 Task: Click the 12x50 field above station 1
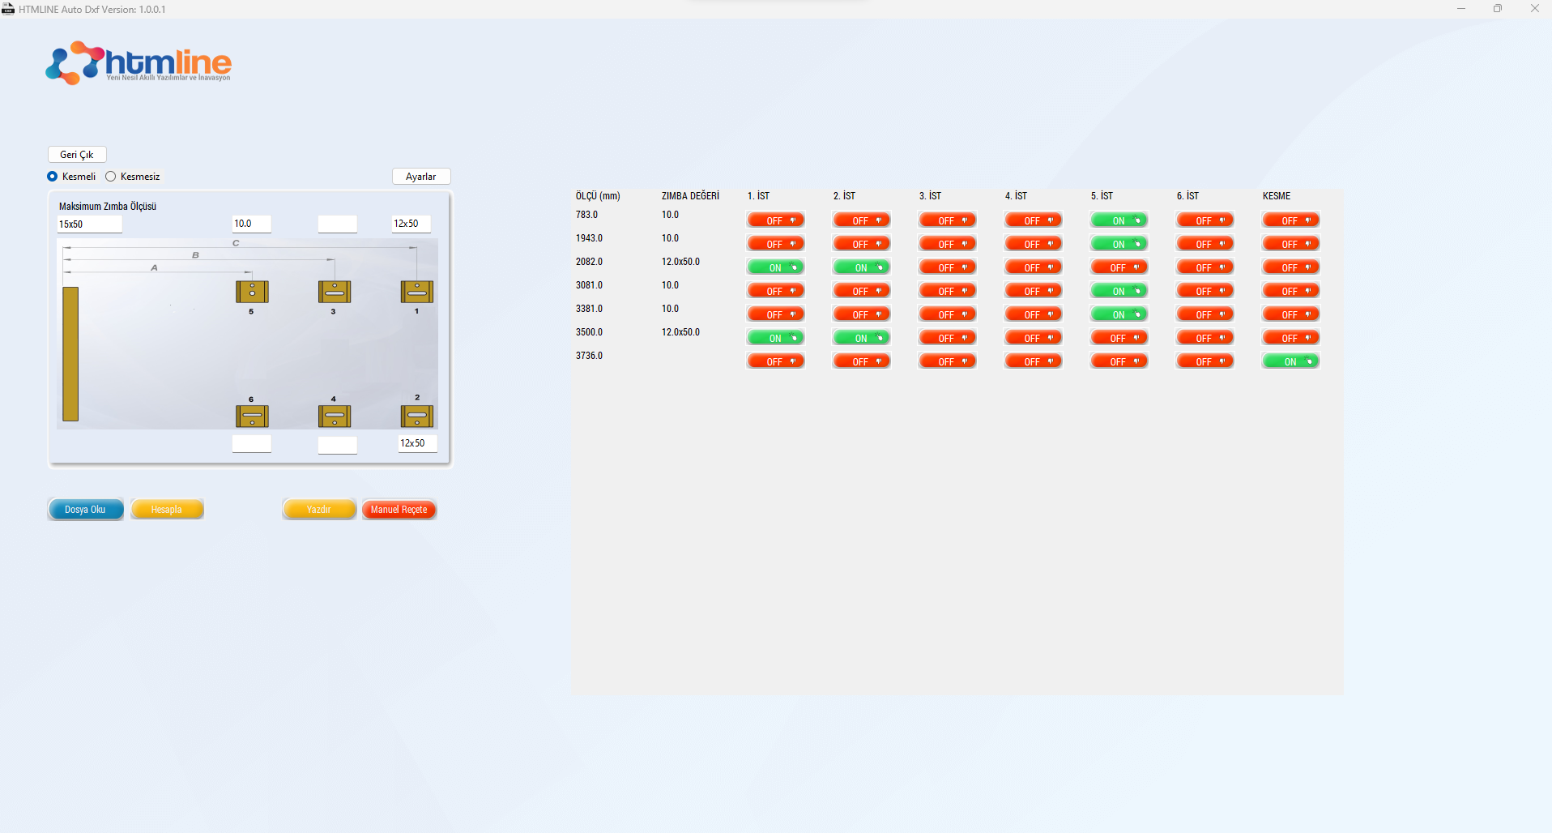click(411, 224)
